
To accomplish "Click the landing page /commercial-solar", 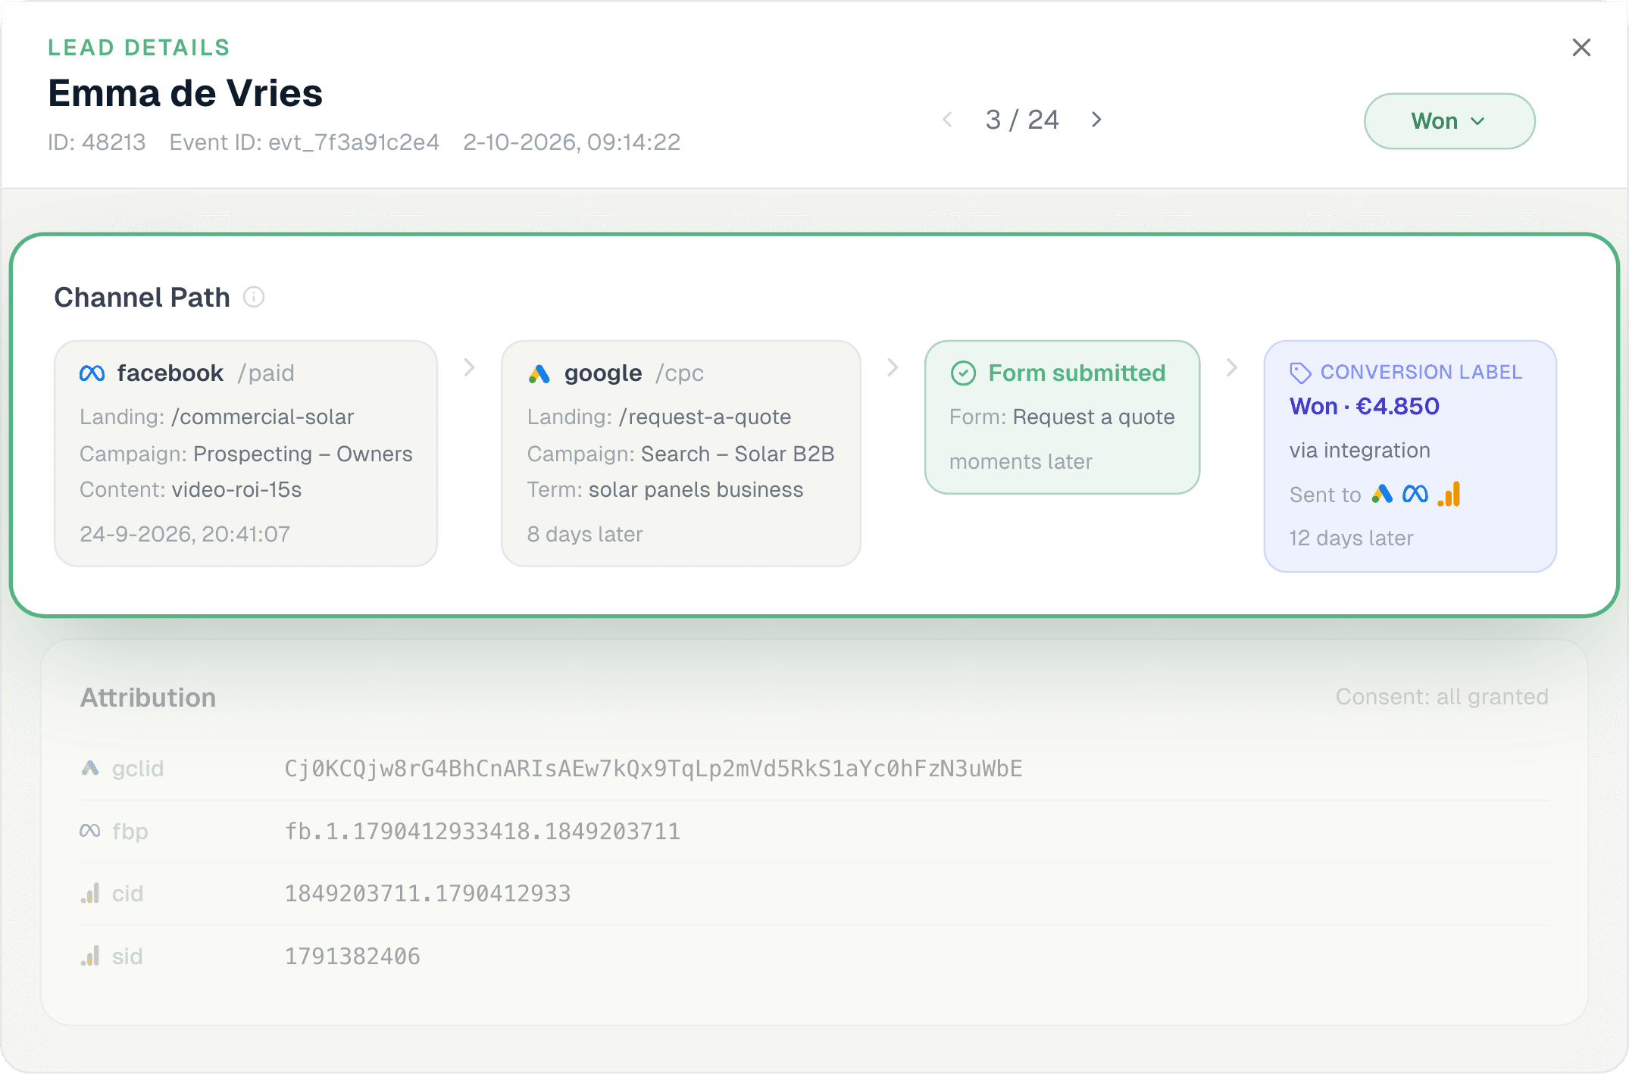I will pyautogui.click(x=262, y=417).
